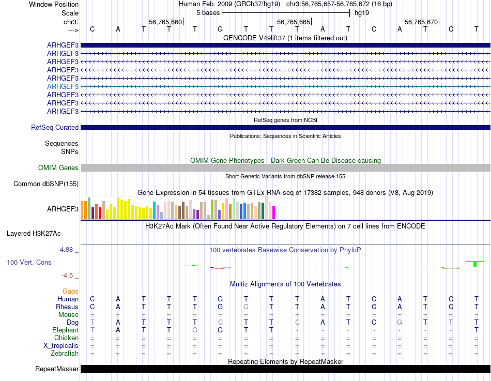Screen dimensions: 491x381
Task: Click 100 vertebrates Basewise Conservation by PhyloP title
Action: (285, 250)
